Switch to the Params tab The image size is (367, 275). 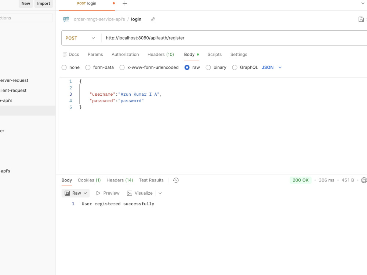coord(95,55)
